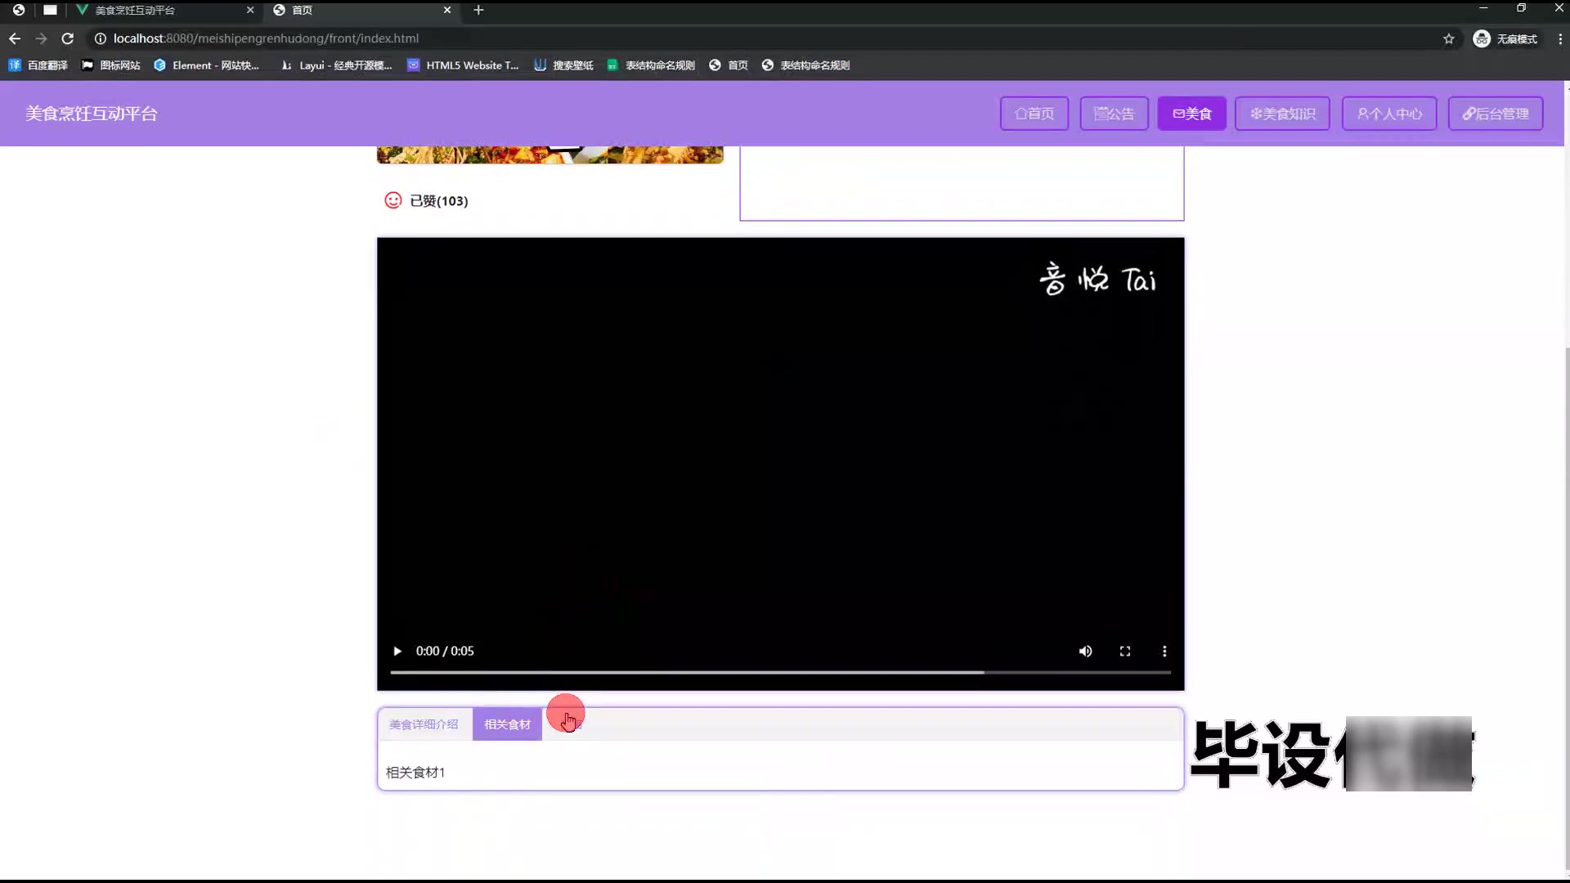The width and height of the screenshot is (1570, 883).
Task: Mute the video volume icon
Action: coord(1085,652)
